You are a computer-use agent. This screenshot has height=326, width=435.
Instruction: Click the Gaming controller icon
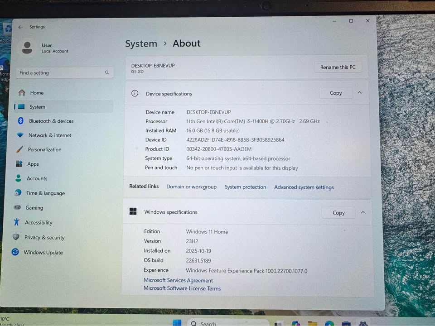(17, 207)
